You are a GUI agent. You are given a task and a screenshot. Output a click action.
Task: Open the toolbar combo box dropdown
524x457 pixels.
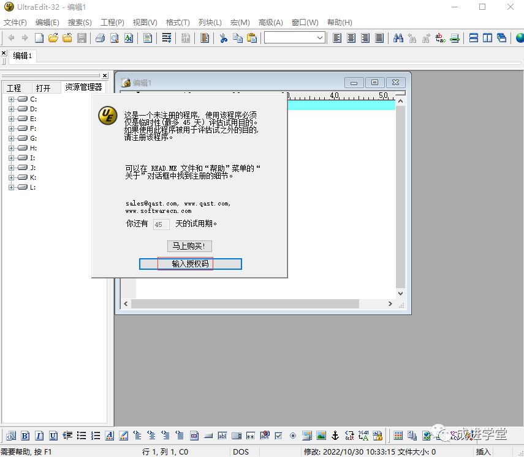320,38
